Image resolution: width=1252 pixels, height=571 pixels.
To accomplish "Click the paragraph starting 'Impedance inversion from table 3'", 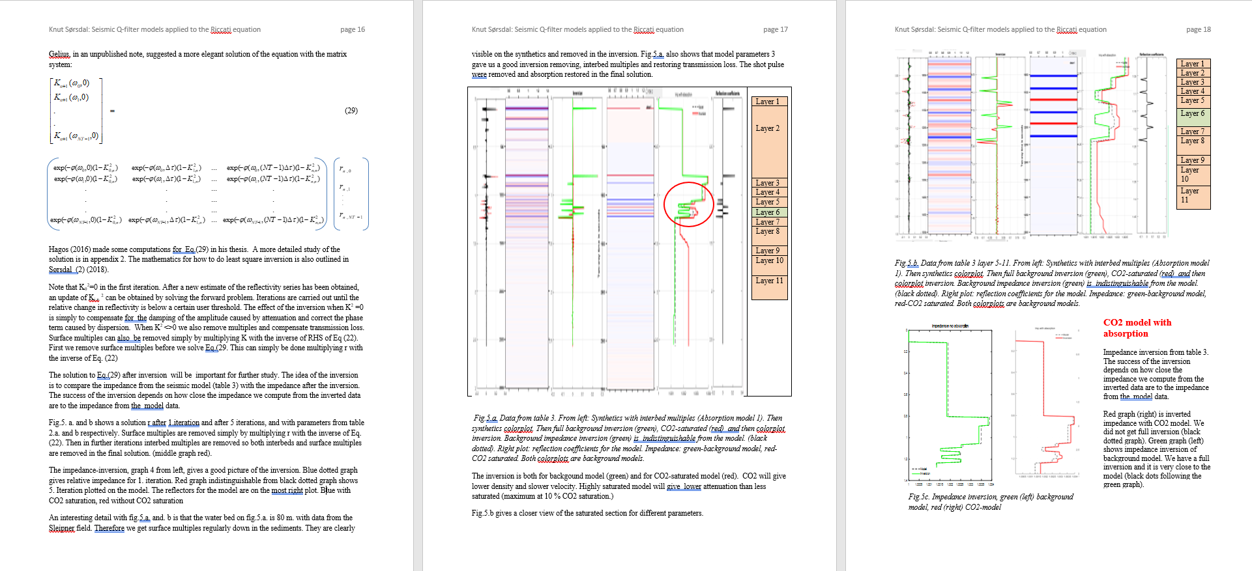I will (x=1156, y=374).
